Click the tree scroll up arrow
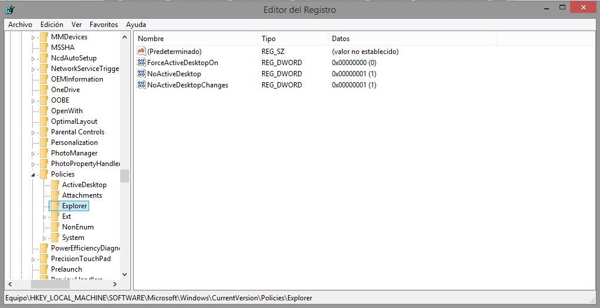Screen dimensions: 600x308 [124, 37]
